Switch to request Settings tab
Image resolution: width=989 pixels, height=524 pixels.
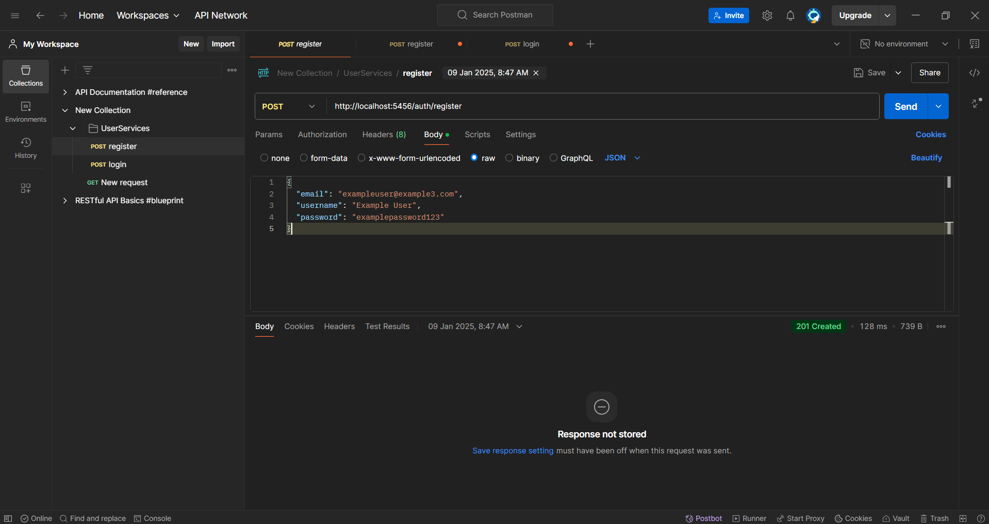pos(521,135)
